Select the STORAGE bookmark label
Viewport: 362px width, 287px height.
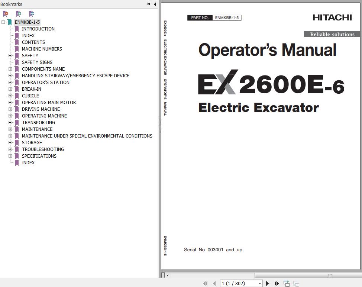tap(32, 143)
